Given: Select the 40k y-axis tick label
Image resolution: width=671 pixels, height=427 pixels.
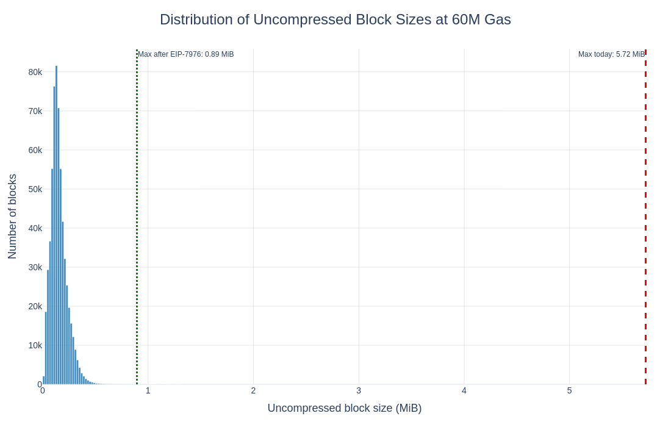Looking at the screenshot, I should pyautogui.click(x=35, y=228).
